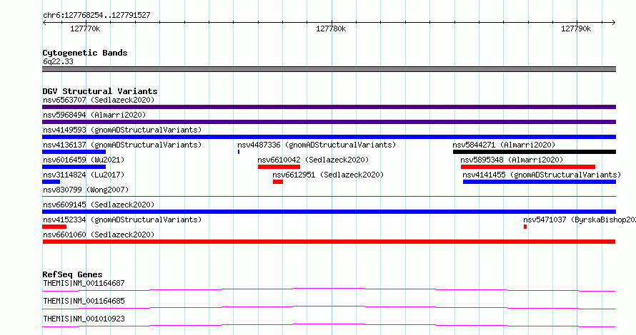The image size is (636, 335).
Task: Select the nsv6563707 purple variant bar
Action: click(x=329, y=107)
